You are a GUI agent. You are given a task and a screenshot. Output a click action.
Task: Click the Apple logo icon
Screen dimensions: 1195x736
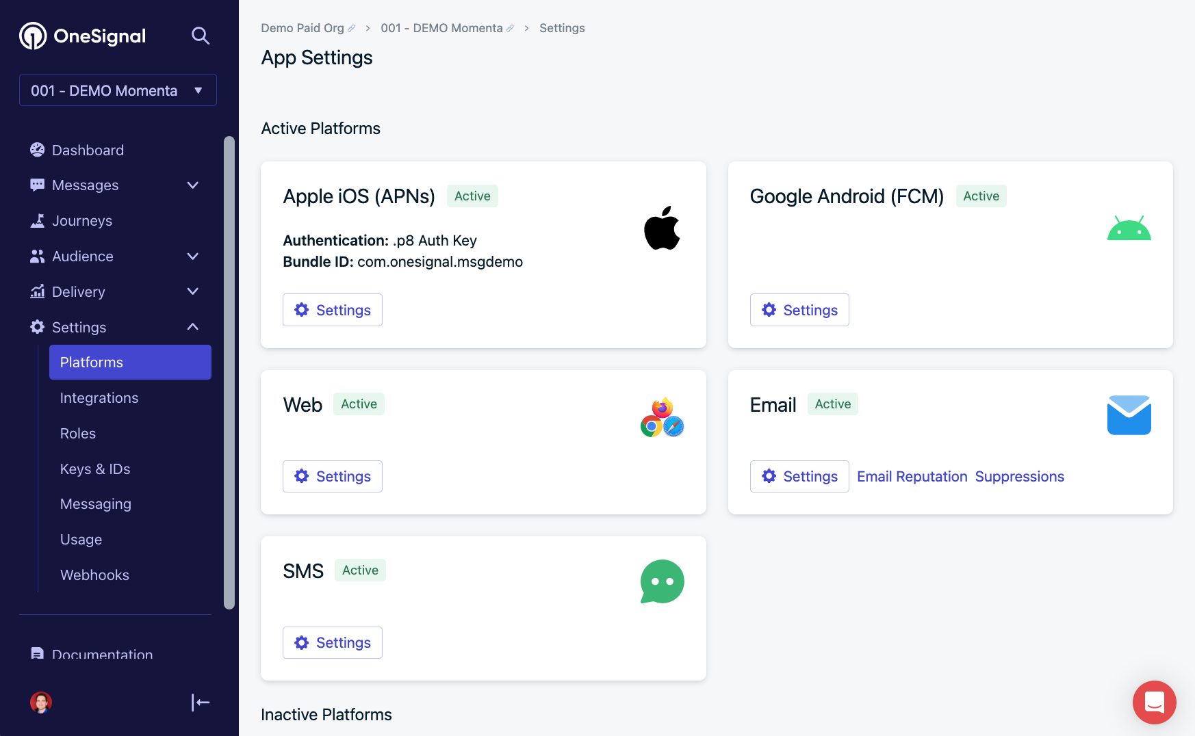click(x=662, y=228)
